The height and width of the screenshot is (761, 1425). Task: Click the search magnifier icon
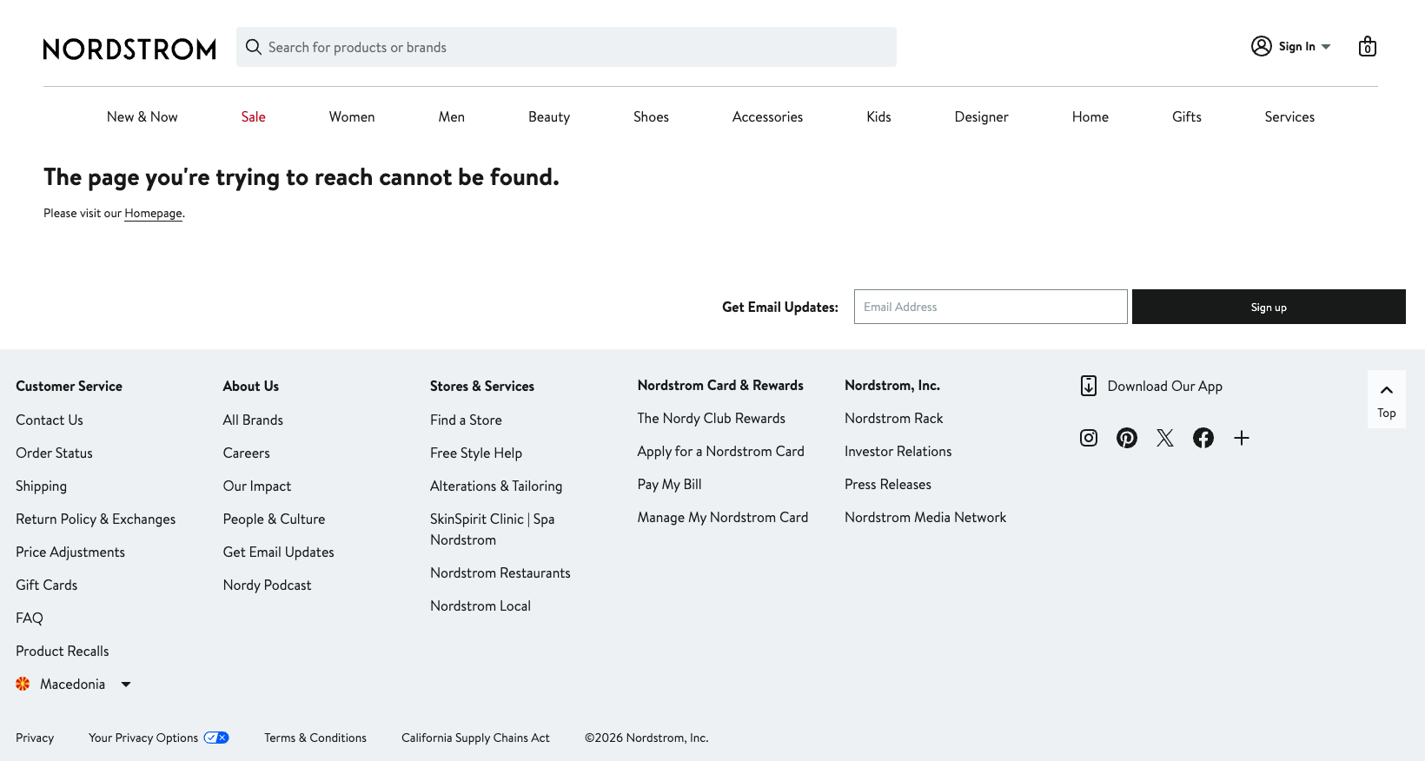pyautogui.click(x=254, y=47)
